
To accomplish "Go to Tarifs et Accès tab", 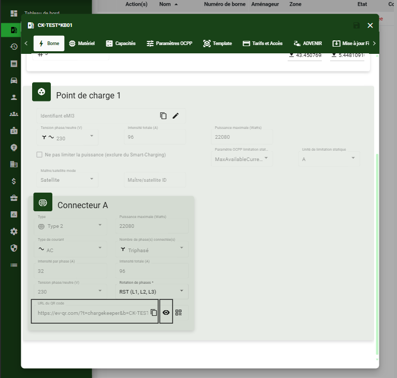I will (262, 43).
